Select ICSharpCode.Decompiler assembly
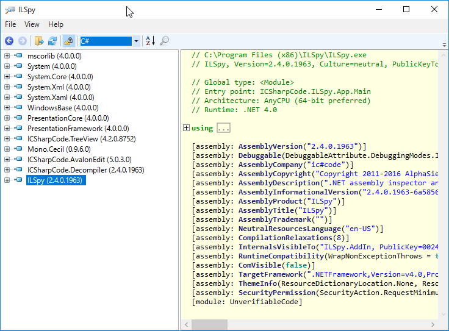The image size is (449, 331). pos(85,169)
